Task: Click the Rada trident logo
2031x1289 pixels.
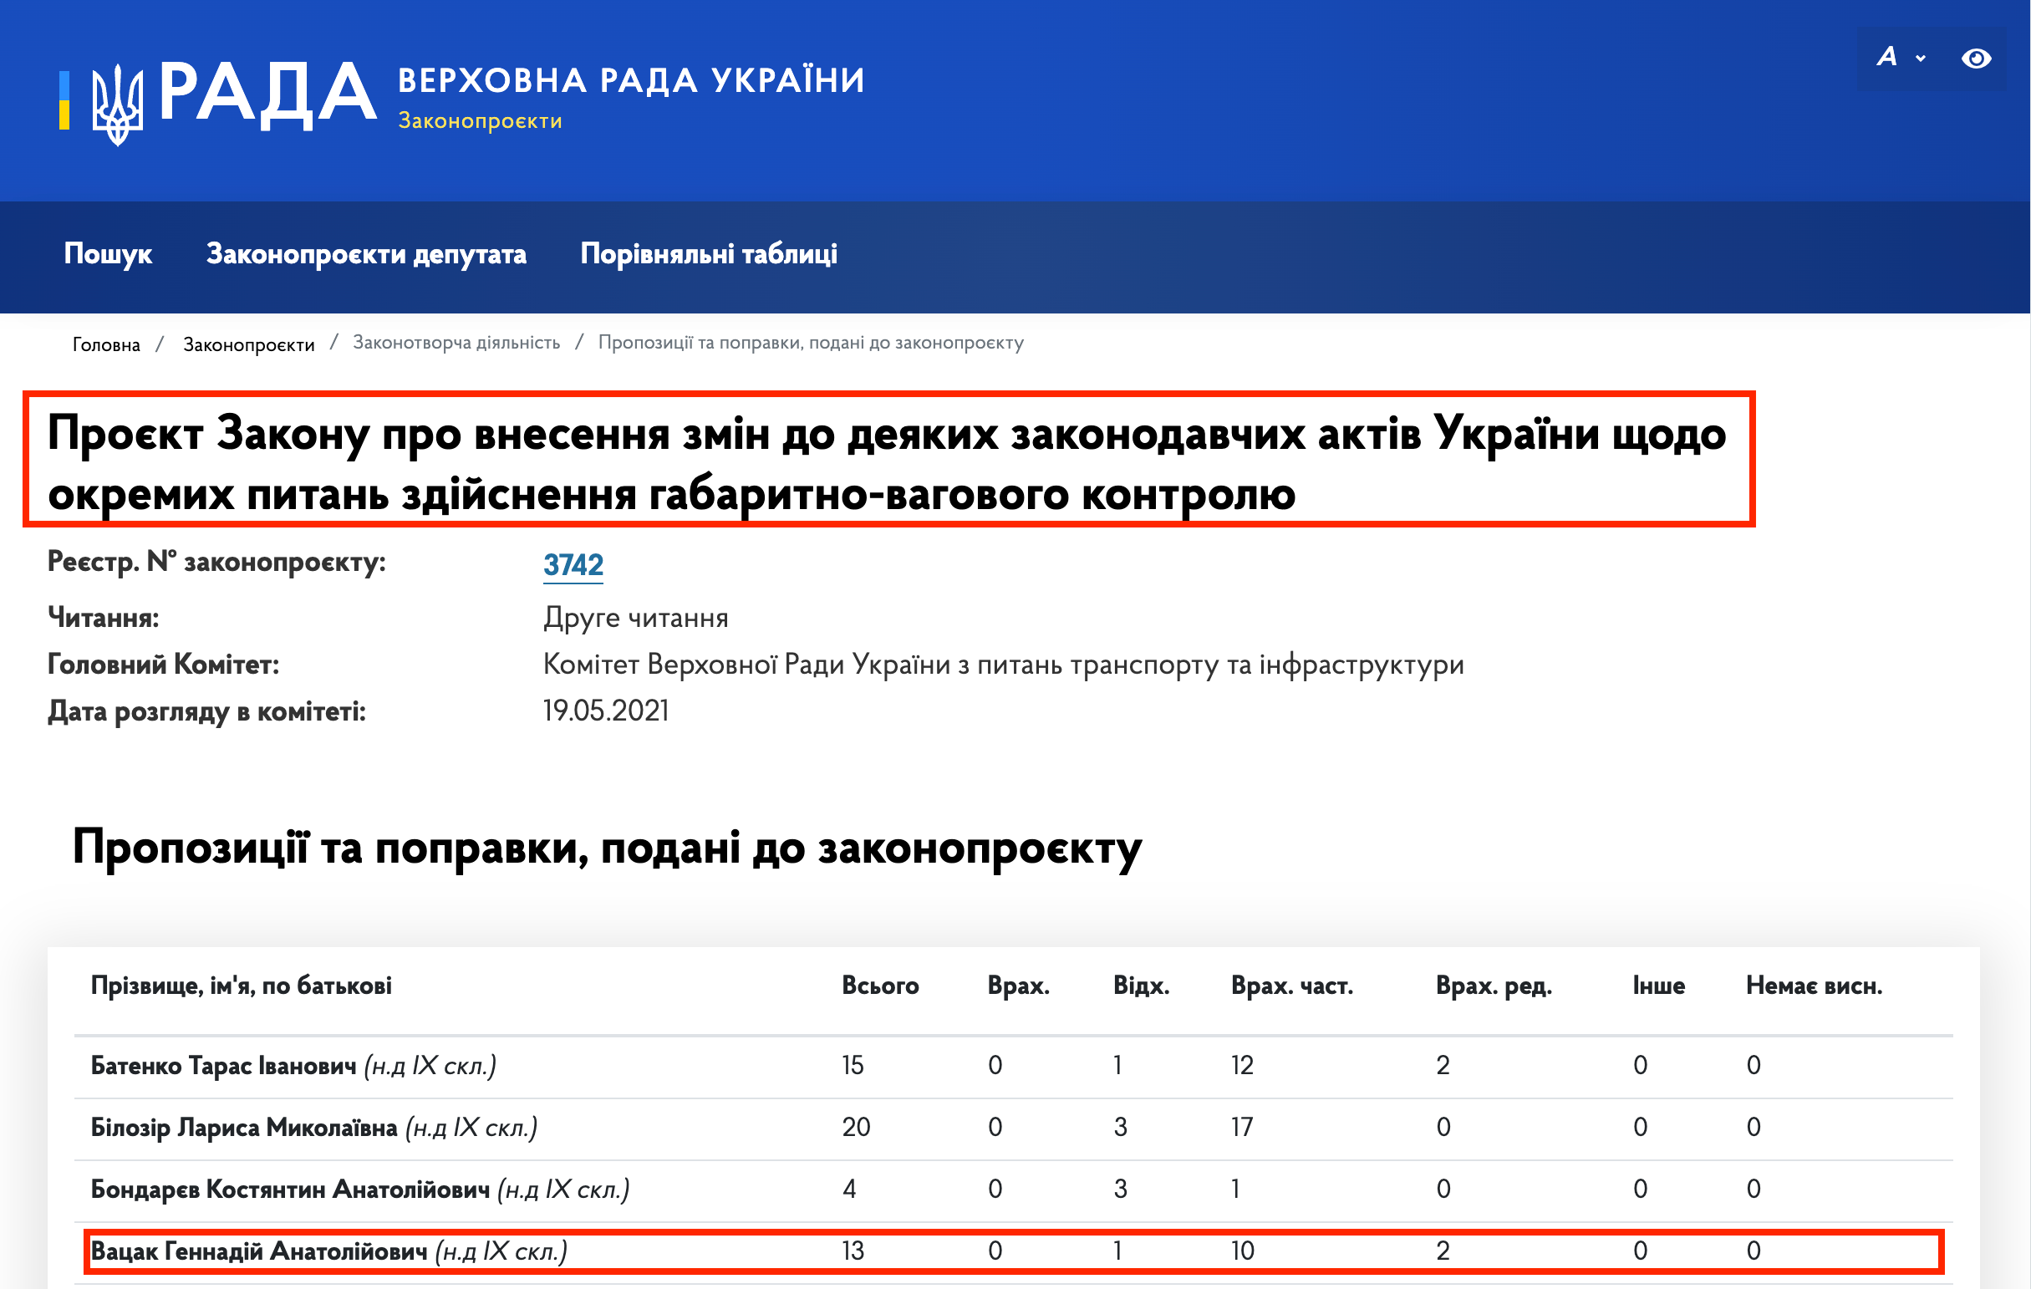Action: coord(116,104)
